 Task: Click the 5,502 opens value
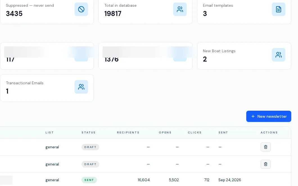point(174,180)
